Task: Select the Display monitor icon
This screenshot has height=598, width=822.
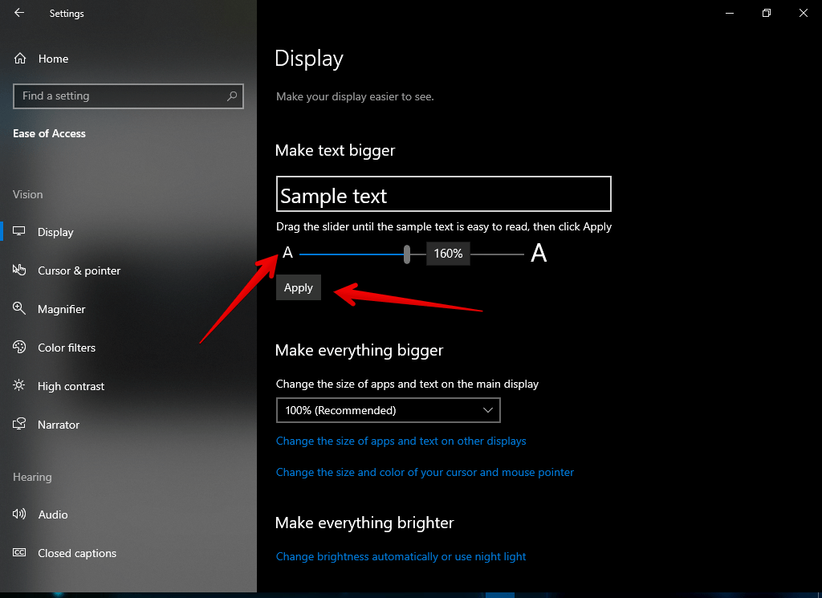Action: 20,232
